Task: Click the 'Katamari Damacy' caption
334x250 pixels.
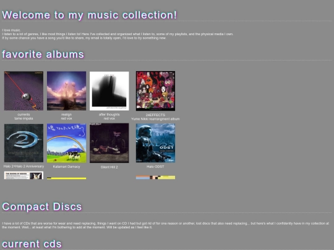Action: tap(66, 167)
